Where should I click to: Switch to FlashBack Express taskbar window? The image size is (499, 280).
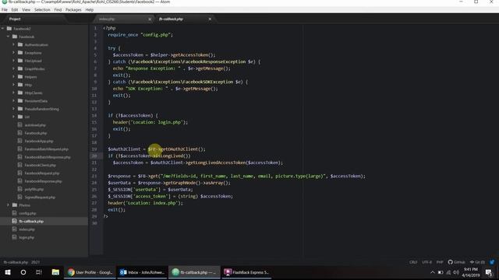point(246,272)
